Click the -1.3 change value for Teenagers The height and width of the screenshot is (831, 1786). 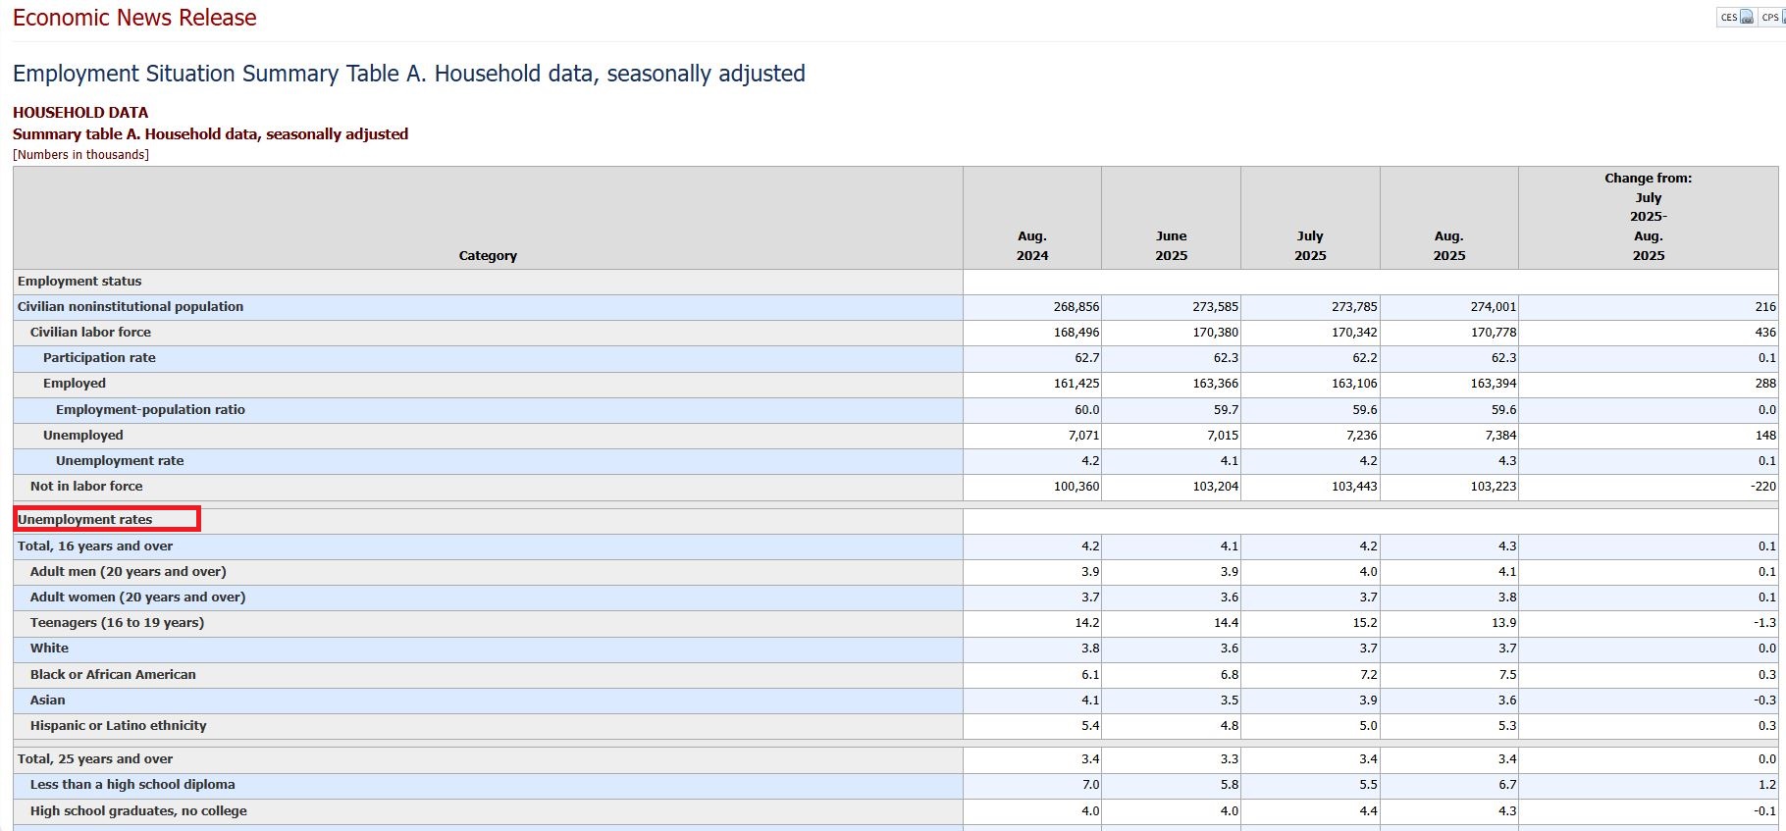pos(1765,623)
